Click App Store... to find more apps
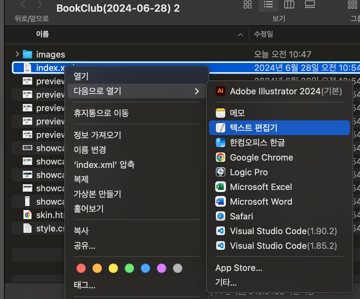 pos(239,268)
